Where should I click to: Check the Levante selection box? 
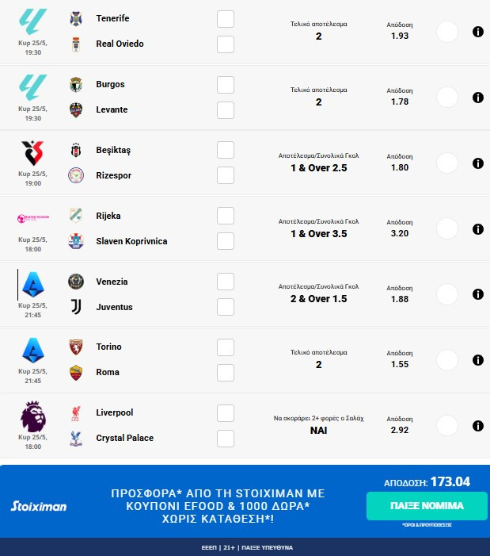point(226,109)
